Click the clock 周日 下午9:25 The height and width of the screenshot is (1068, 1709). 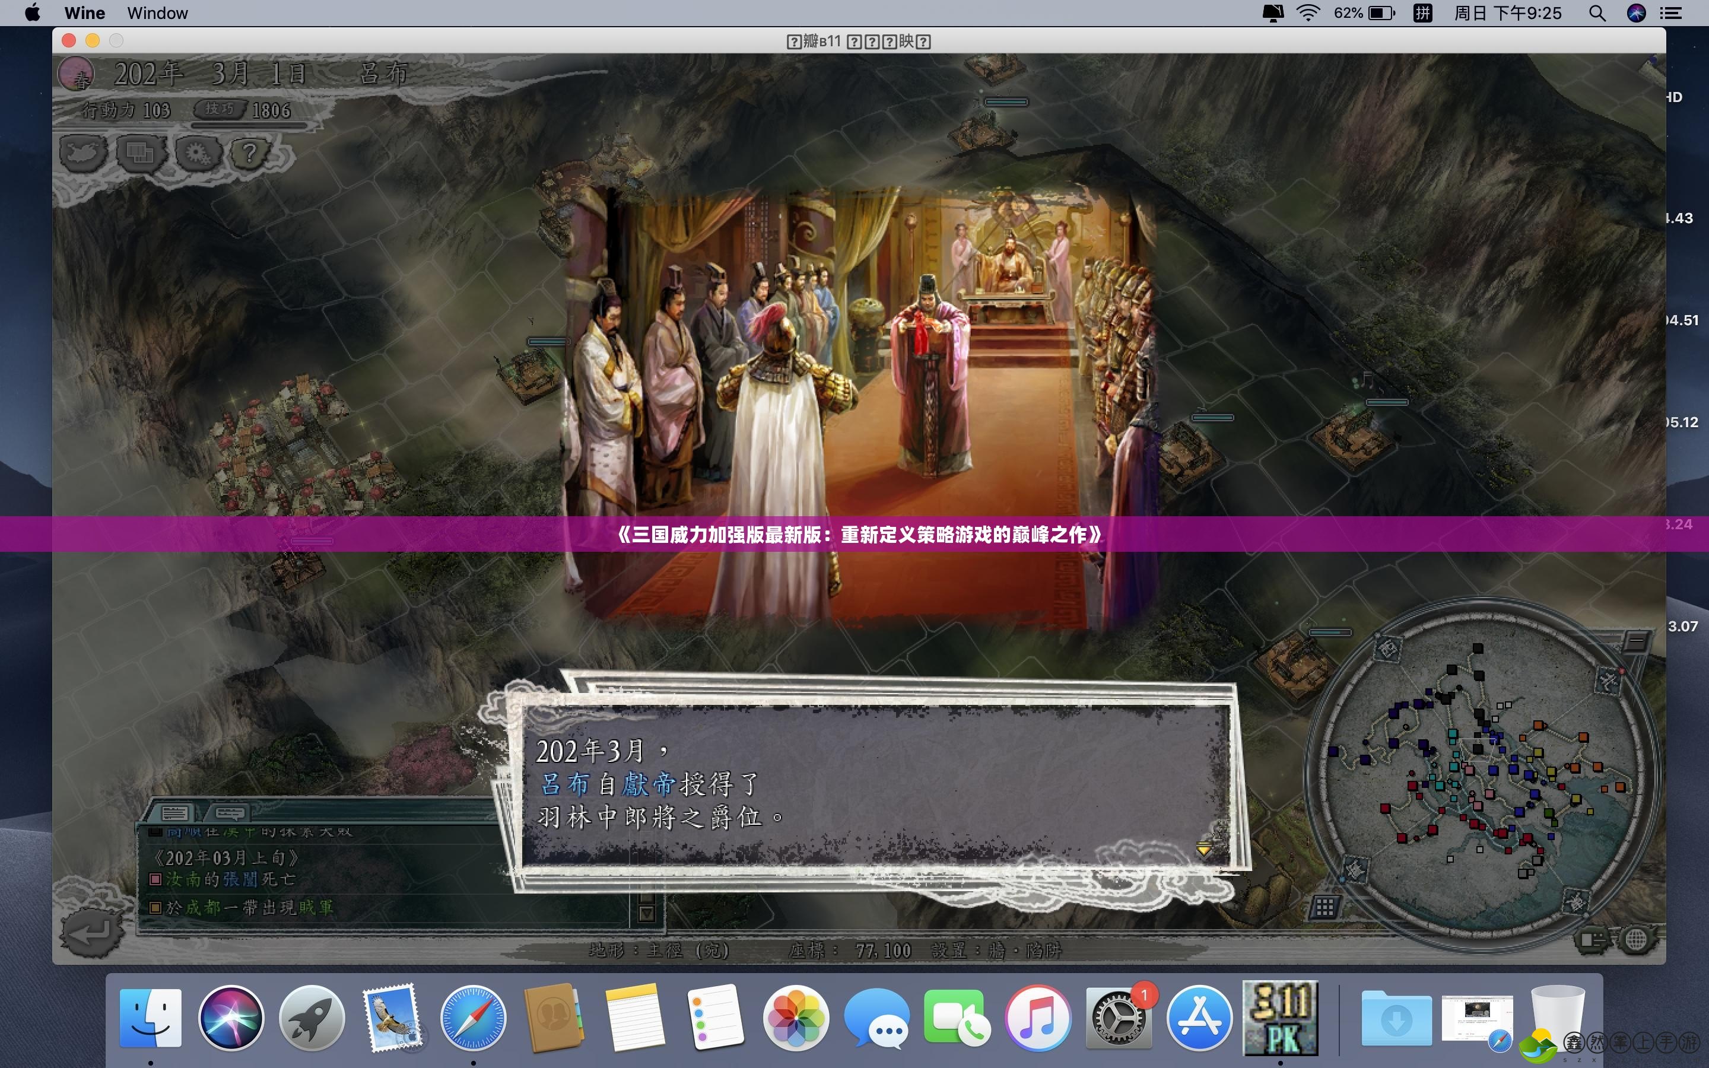[x=1507, y=12]
